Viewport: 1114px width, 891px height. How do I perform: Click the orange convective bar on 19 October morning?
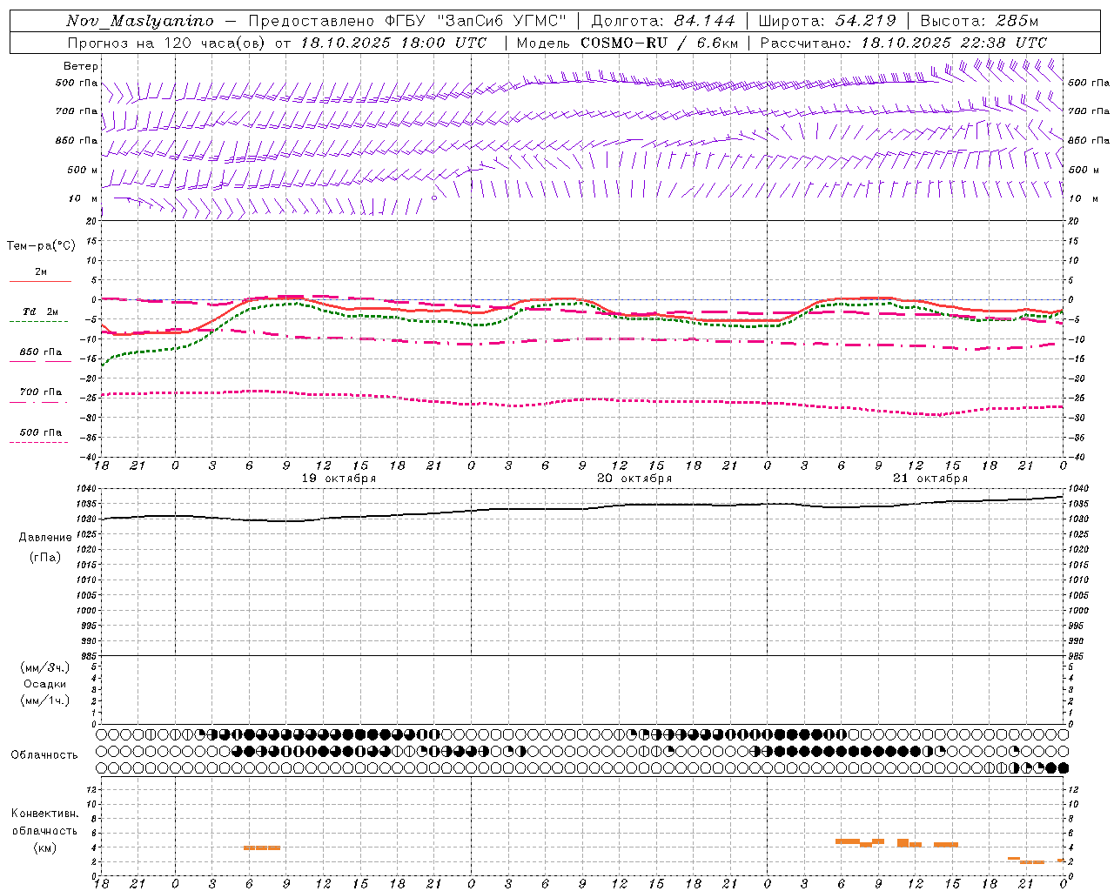coord(262,847)
